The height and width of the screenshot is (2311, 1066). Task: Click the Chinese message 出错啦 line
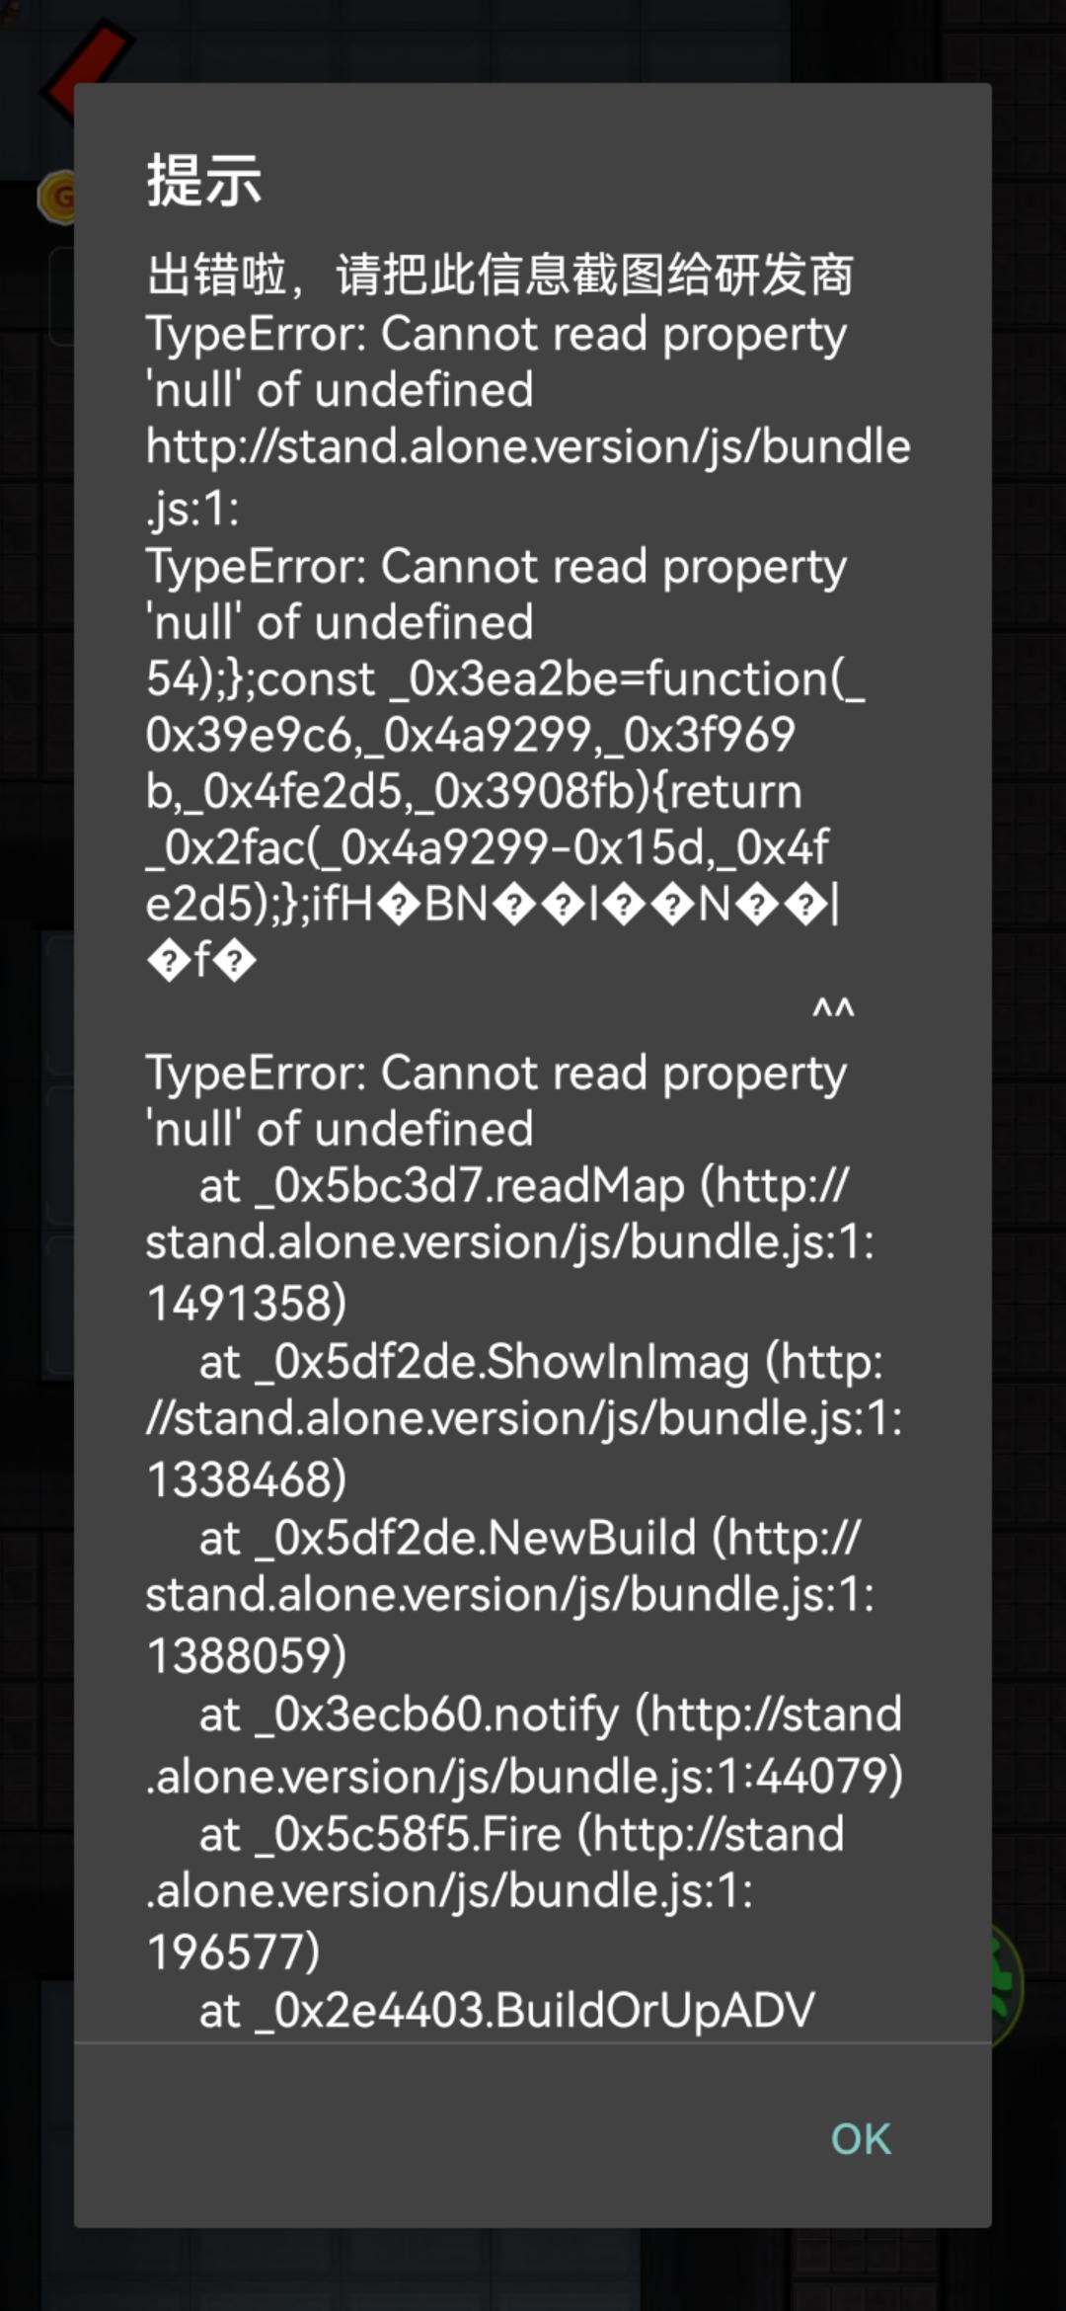499,275
